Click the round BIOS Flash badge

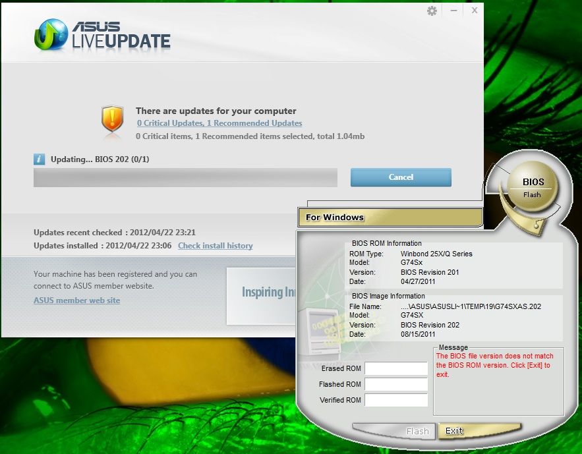[x=533, y=186]
